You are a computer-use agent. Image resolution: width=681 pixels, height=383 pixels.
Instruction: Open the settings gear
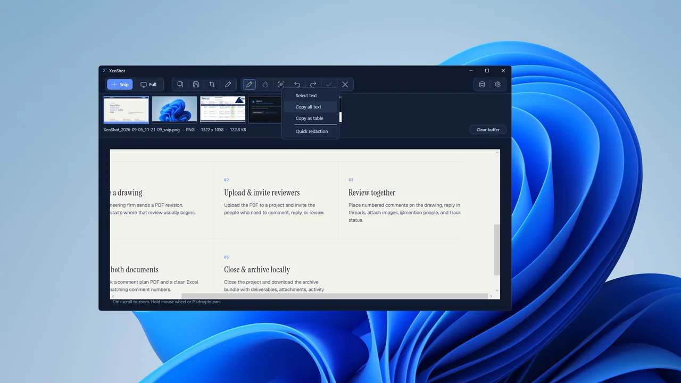(498, 85)
